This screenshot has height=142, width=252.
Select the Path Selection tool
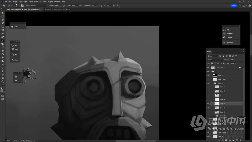coord(3,71)
